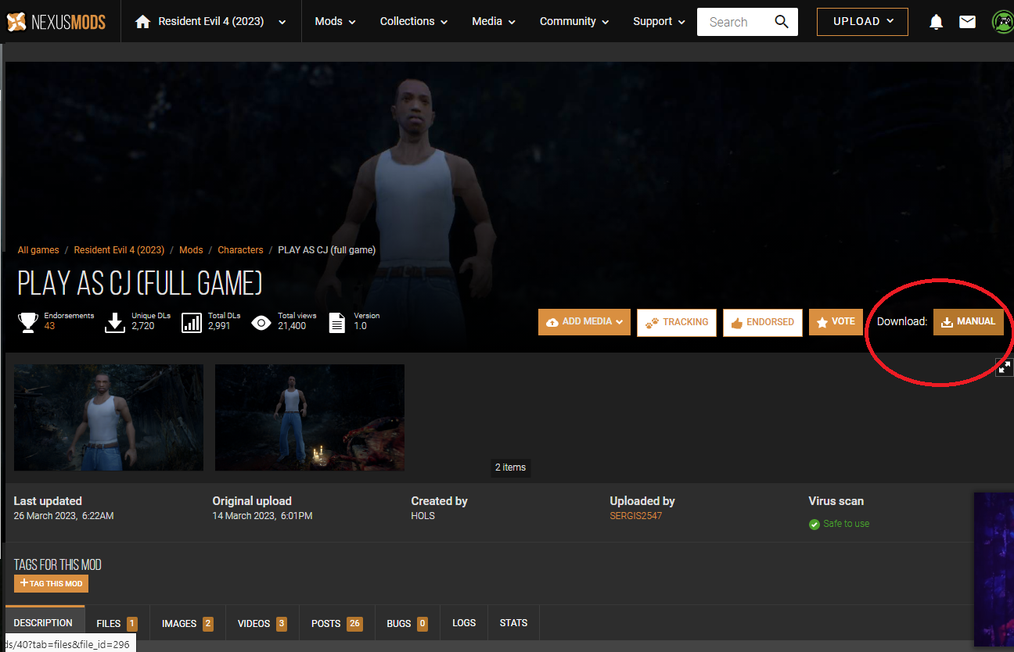
Task: Open the Add Media dropdown
Action: pos(584,322)
